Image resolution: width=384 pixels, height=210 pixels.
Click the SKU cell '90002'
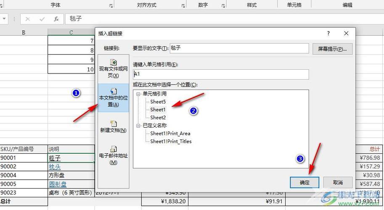pyautogui.click(x=24, y=166)
